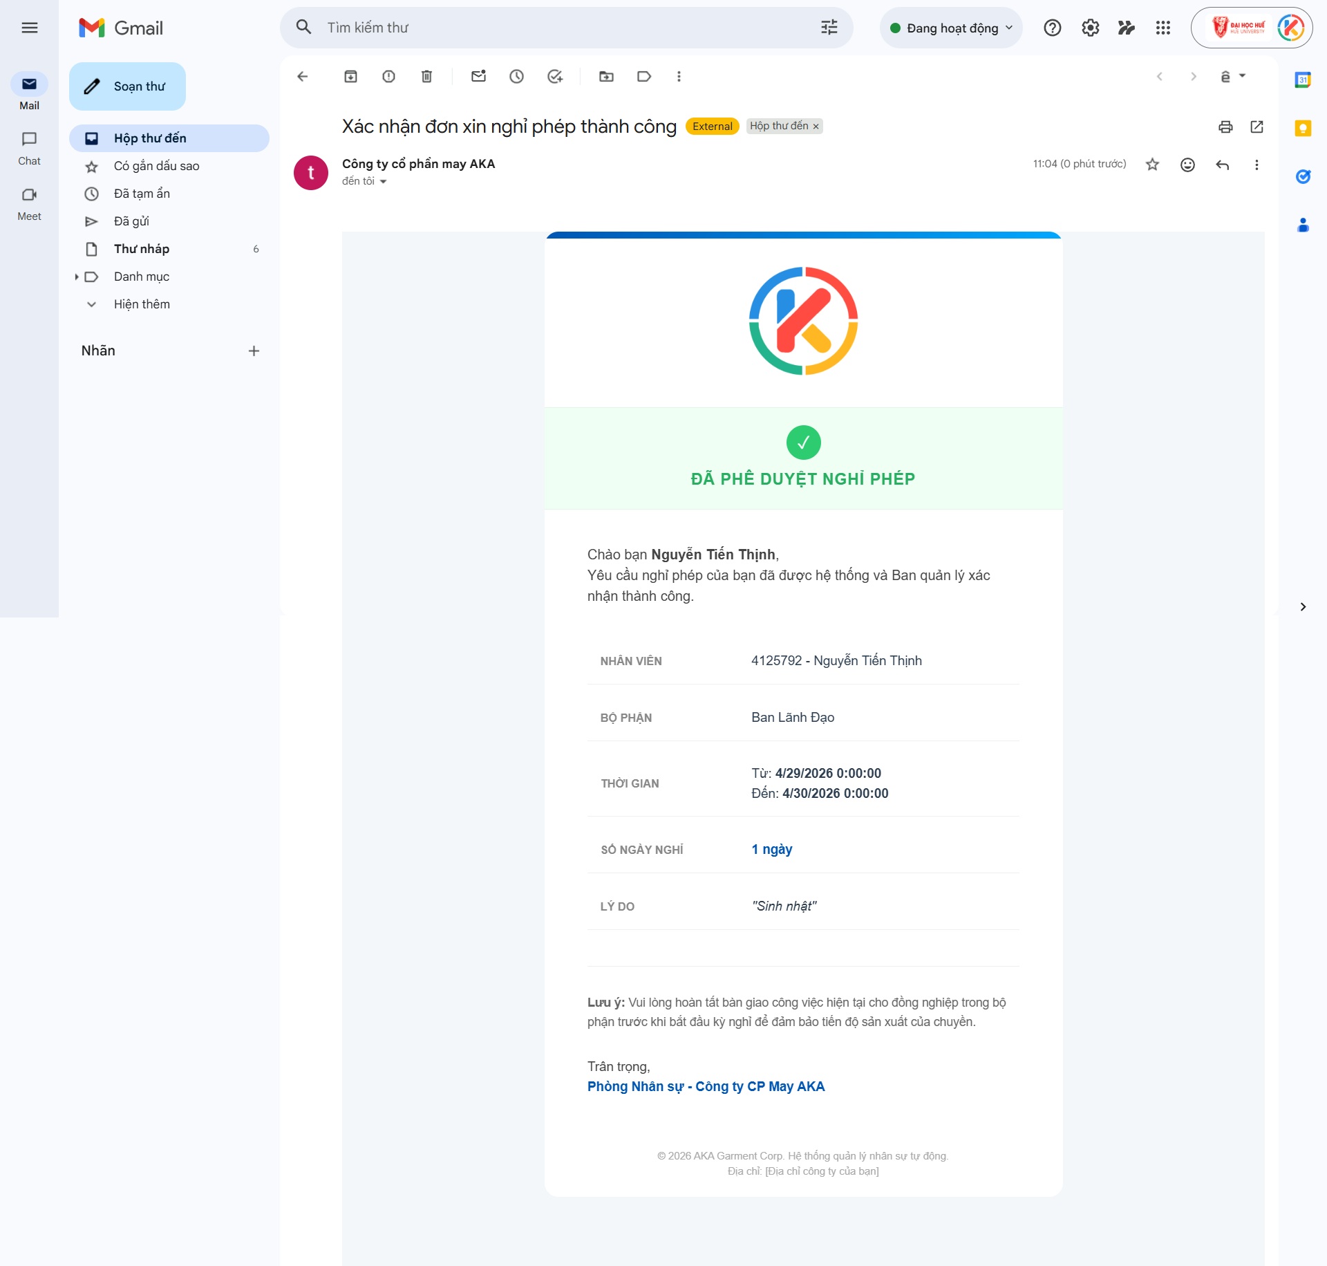This screenshot has height=1266, width=1327.
Task: Add a reaction with the emoji icon
Action: click(1187, 165)
